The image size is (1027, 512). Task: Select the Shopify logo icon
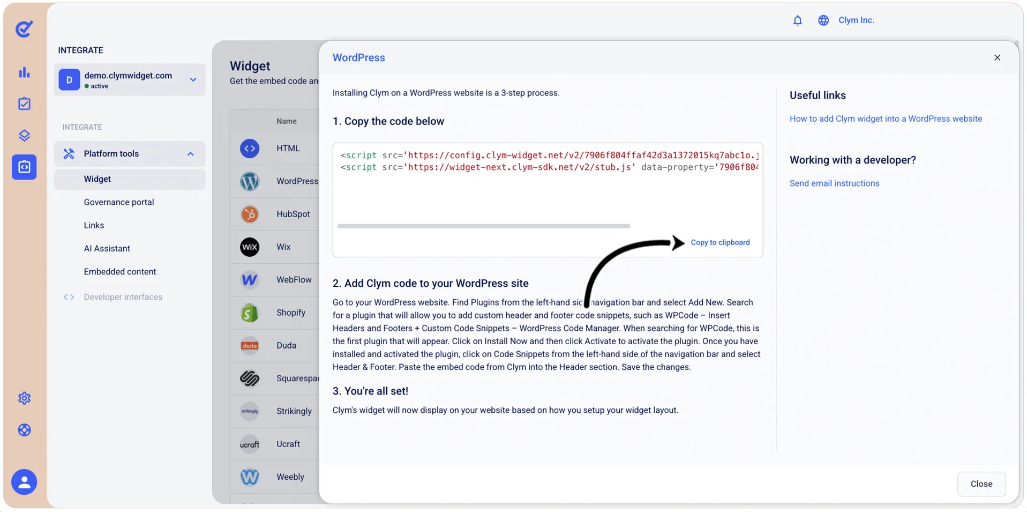pos(249,313)
